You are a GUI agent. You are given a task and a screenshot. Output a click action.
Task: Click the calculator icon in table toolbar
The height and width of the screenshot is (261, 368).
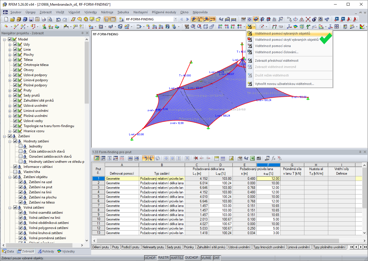pyautogui.click(x=259, y=158)
